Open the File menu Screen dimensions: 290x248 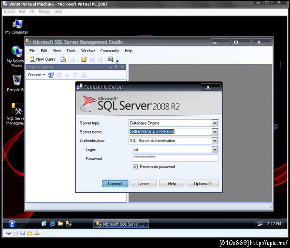32,51
